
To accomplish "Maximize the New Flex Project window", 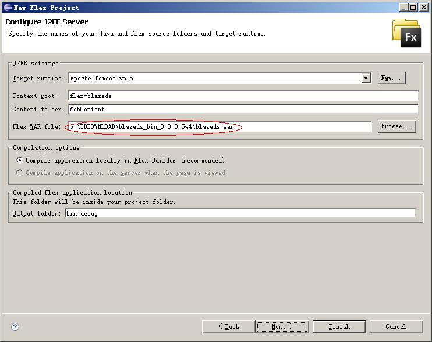I will (413, 8).
